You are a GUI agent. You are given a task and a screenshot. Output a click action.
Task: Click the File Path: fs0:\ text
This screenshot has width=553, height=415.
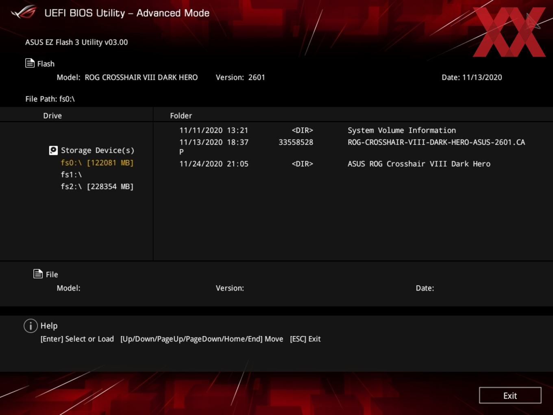click(50, 99)
